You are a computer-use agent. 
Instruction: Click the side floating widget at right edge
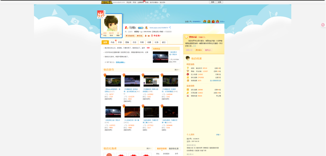click(323, 25)
